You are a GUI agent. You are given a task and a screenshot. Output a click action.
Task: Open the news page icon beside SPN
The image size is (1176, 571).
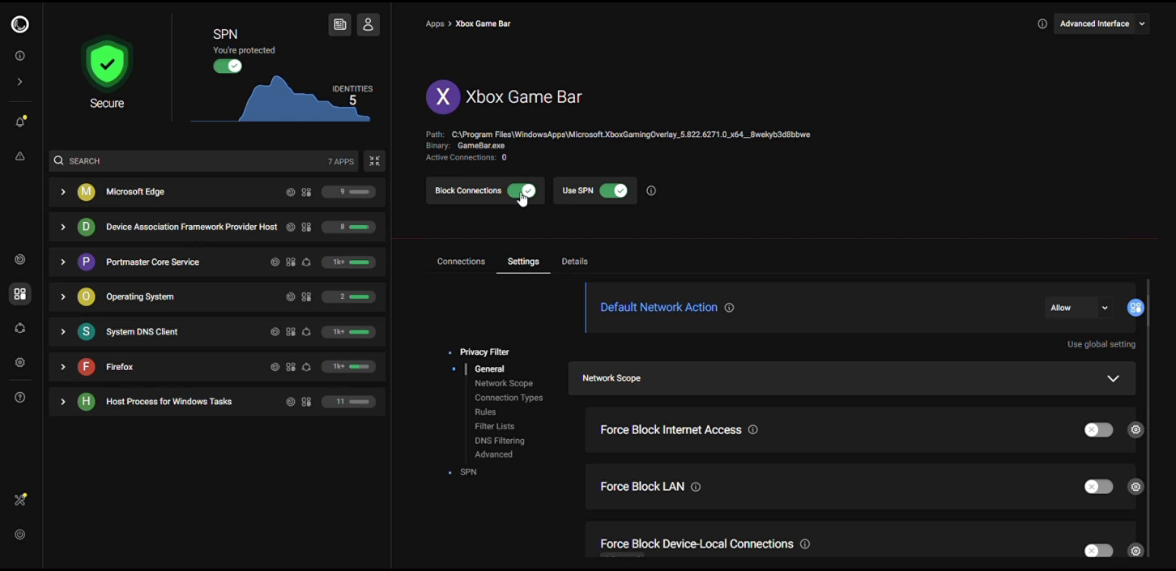coord(340,25)
